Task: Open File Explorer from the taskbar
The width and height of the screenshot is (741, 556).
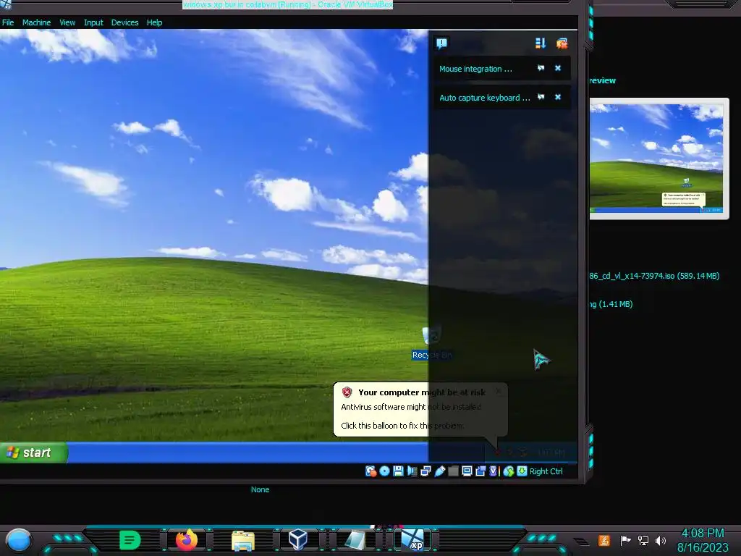Action: point(243,540)
